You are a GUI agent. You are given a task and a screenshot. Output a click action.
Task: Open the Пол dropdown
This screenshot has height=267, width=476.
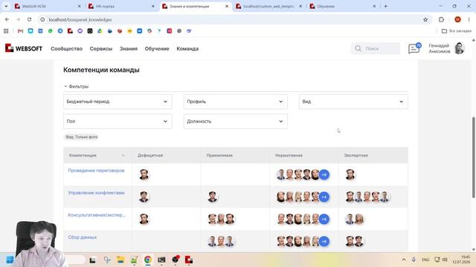click(x=118, y=121)
